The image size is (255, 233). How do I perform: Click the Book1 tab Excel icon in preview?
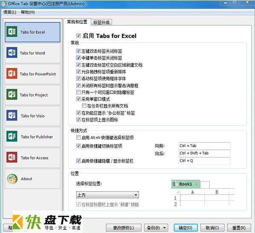(x=175, y=184)
